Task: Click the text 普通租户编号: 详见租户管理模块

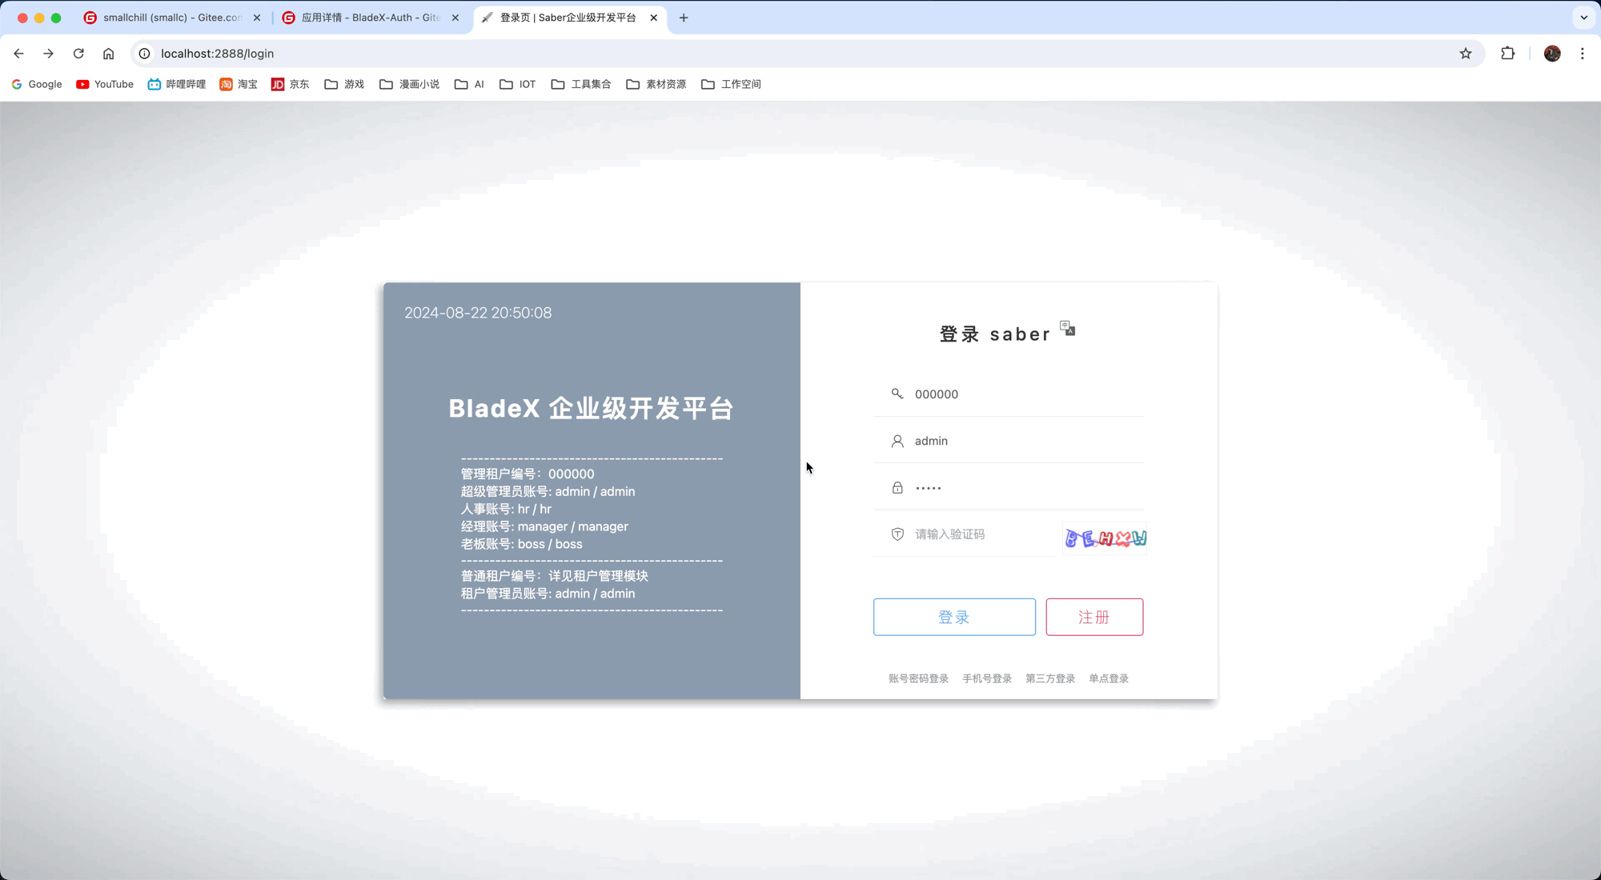Action: [555, 576]
